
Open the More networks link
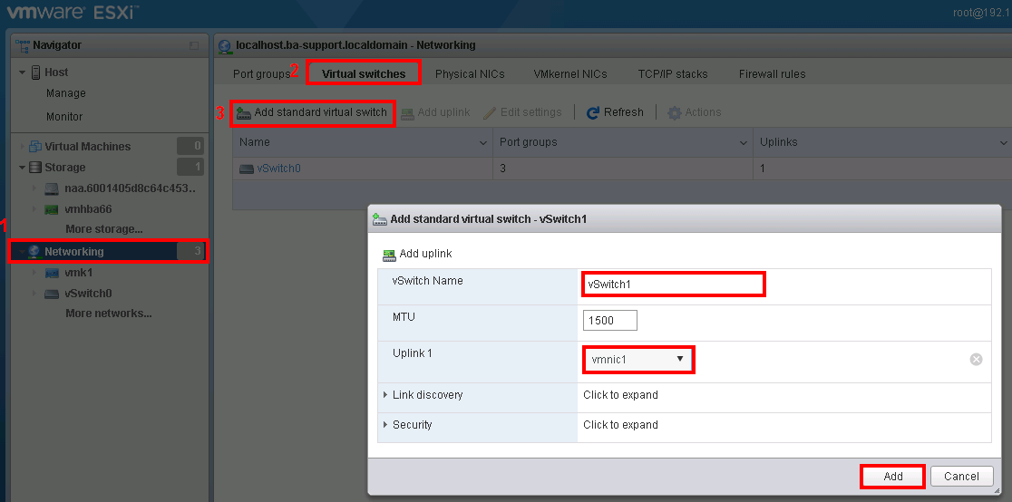(108, 314)
